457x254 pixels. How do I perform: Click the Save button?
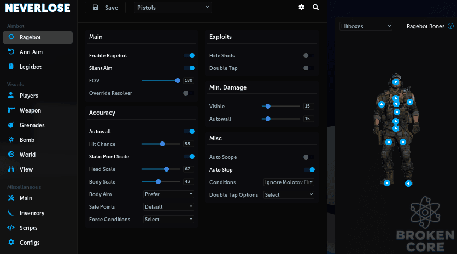tap(105, 8)
